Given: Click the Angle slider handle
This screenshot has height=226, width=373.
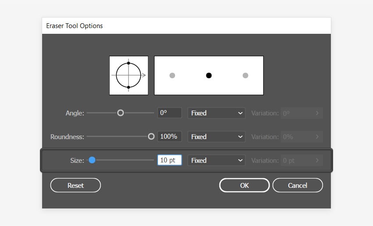Looking at the screenshot, I should (121, 113).
